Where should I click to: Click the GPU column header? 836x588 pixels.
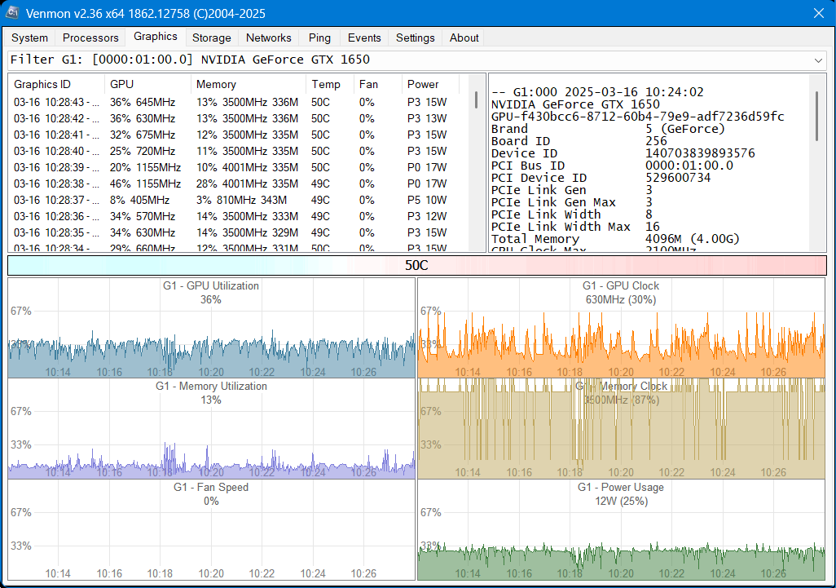click(x=147, y=84)
